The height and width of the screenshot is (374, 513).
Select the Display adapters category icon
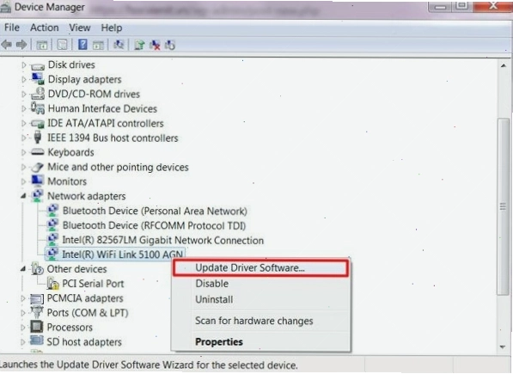coord(38,79)
